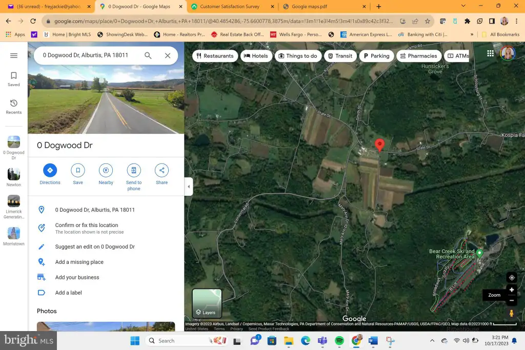The width and height of the screenshot is (525, 350).
Task: Open Recents in the sidebar
Action: click(14, 107)
